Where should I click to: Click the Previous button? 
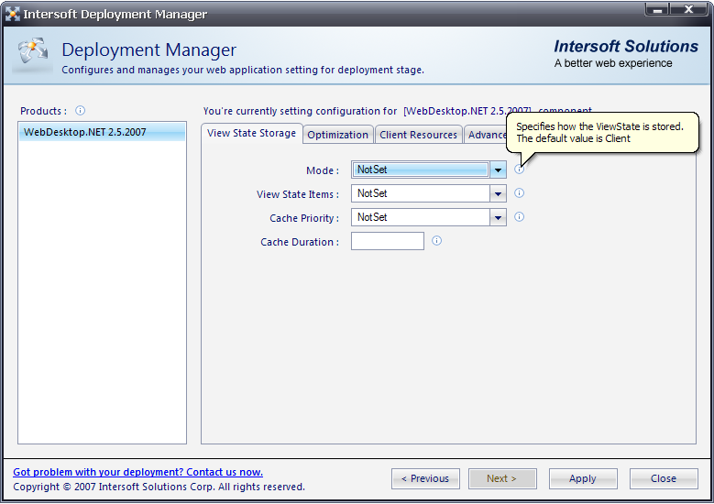point(425,478)
